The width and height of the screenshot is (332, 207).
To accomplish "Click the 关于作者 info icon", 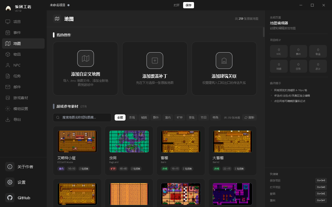I will tap(10, 167).
